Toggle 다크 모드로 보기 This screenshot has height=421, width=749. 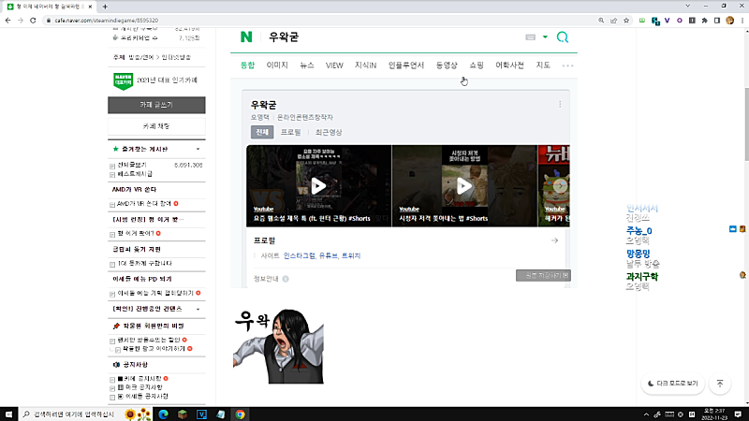point(672,384)
